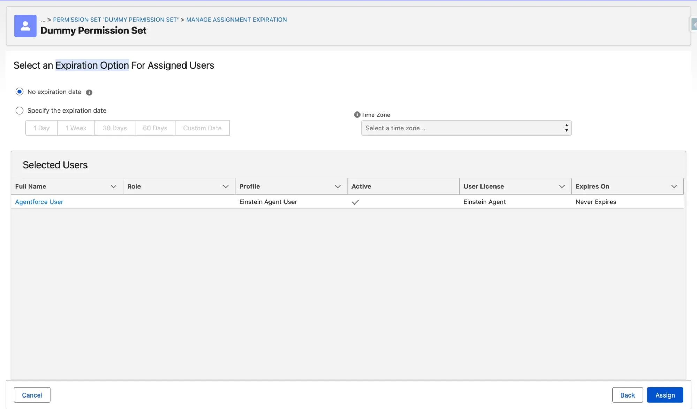Open the Profile column chevron menu
The width and height of the screenshot is (697, 409).
(338, 187)
